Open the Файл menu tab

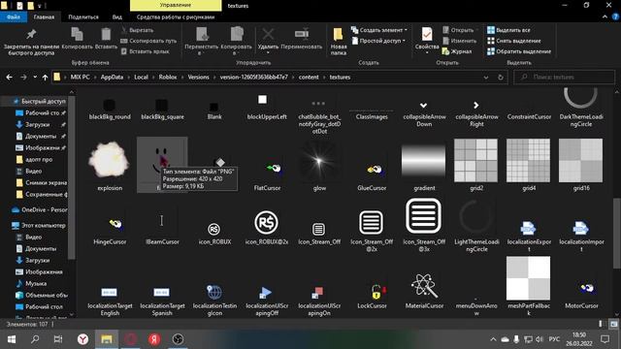(14, 17)
